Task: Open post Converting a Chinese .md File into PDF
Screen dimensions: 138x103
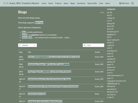Action: tap(49, 64)
